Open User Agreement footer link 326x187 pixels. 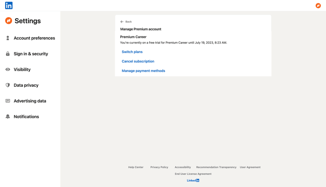250,167
